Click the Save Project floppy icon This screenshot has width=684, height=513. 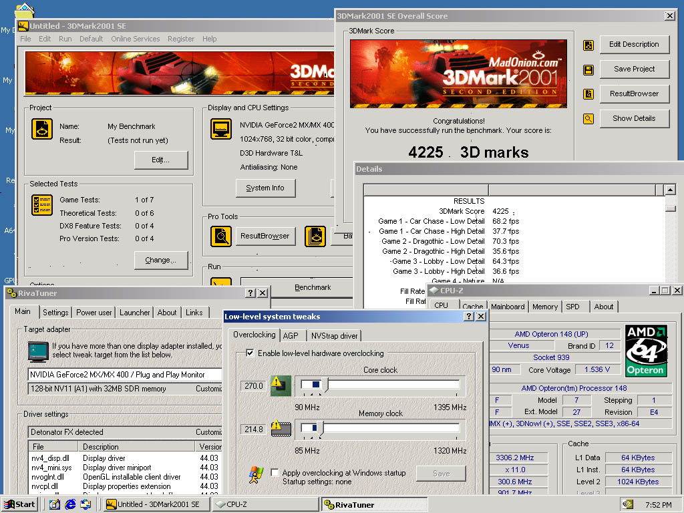588,69
